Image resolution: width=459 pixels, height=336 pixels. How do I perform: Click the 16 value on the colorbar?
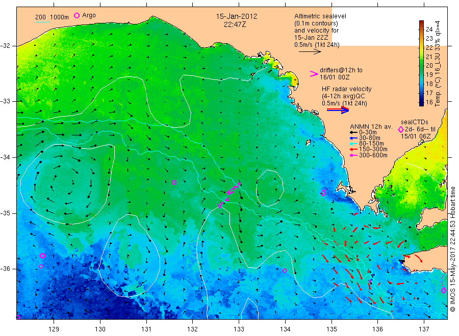[429, 102]
